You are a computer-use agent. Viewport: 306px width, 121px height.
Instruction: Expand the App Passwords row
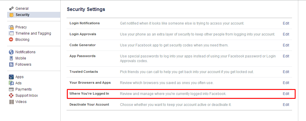click(x=179, y=59)
